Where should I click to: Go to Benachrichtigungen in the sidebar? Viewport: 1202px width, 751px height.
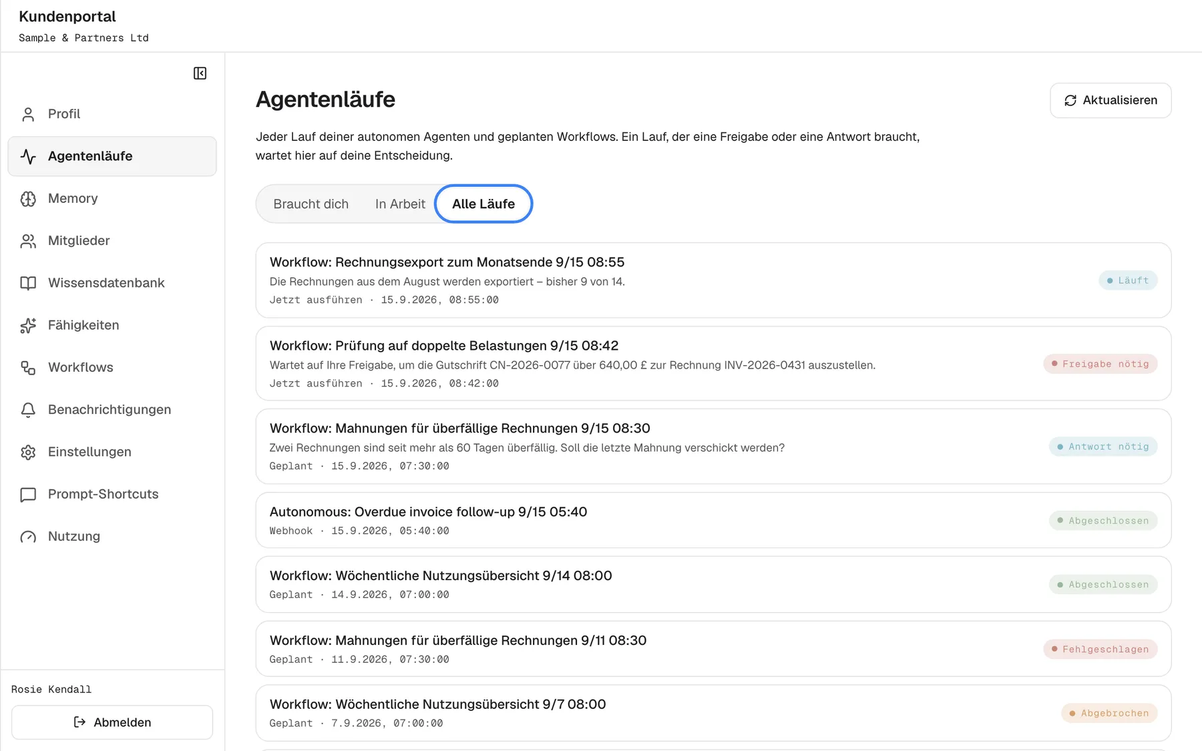(112, 410)
